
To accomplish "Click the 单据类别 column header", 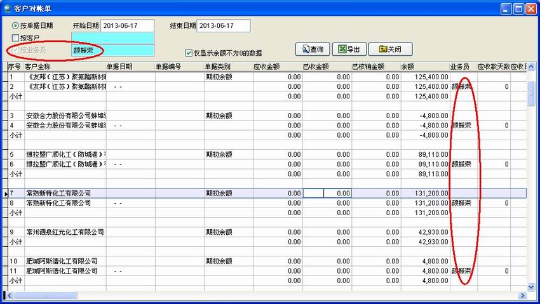I will click(x=227, y=67).
